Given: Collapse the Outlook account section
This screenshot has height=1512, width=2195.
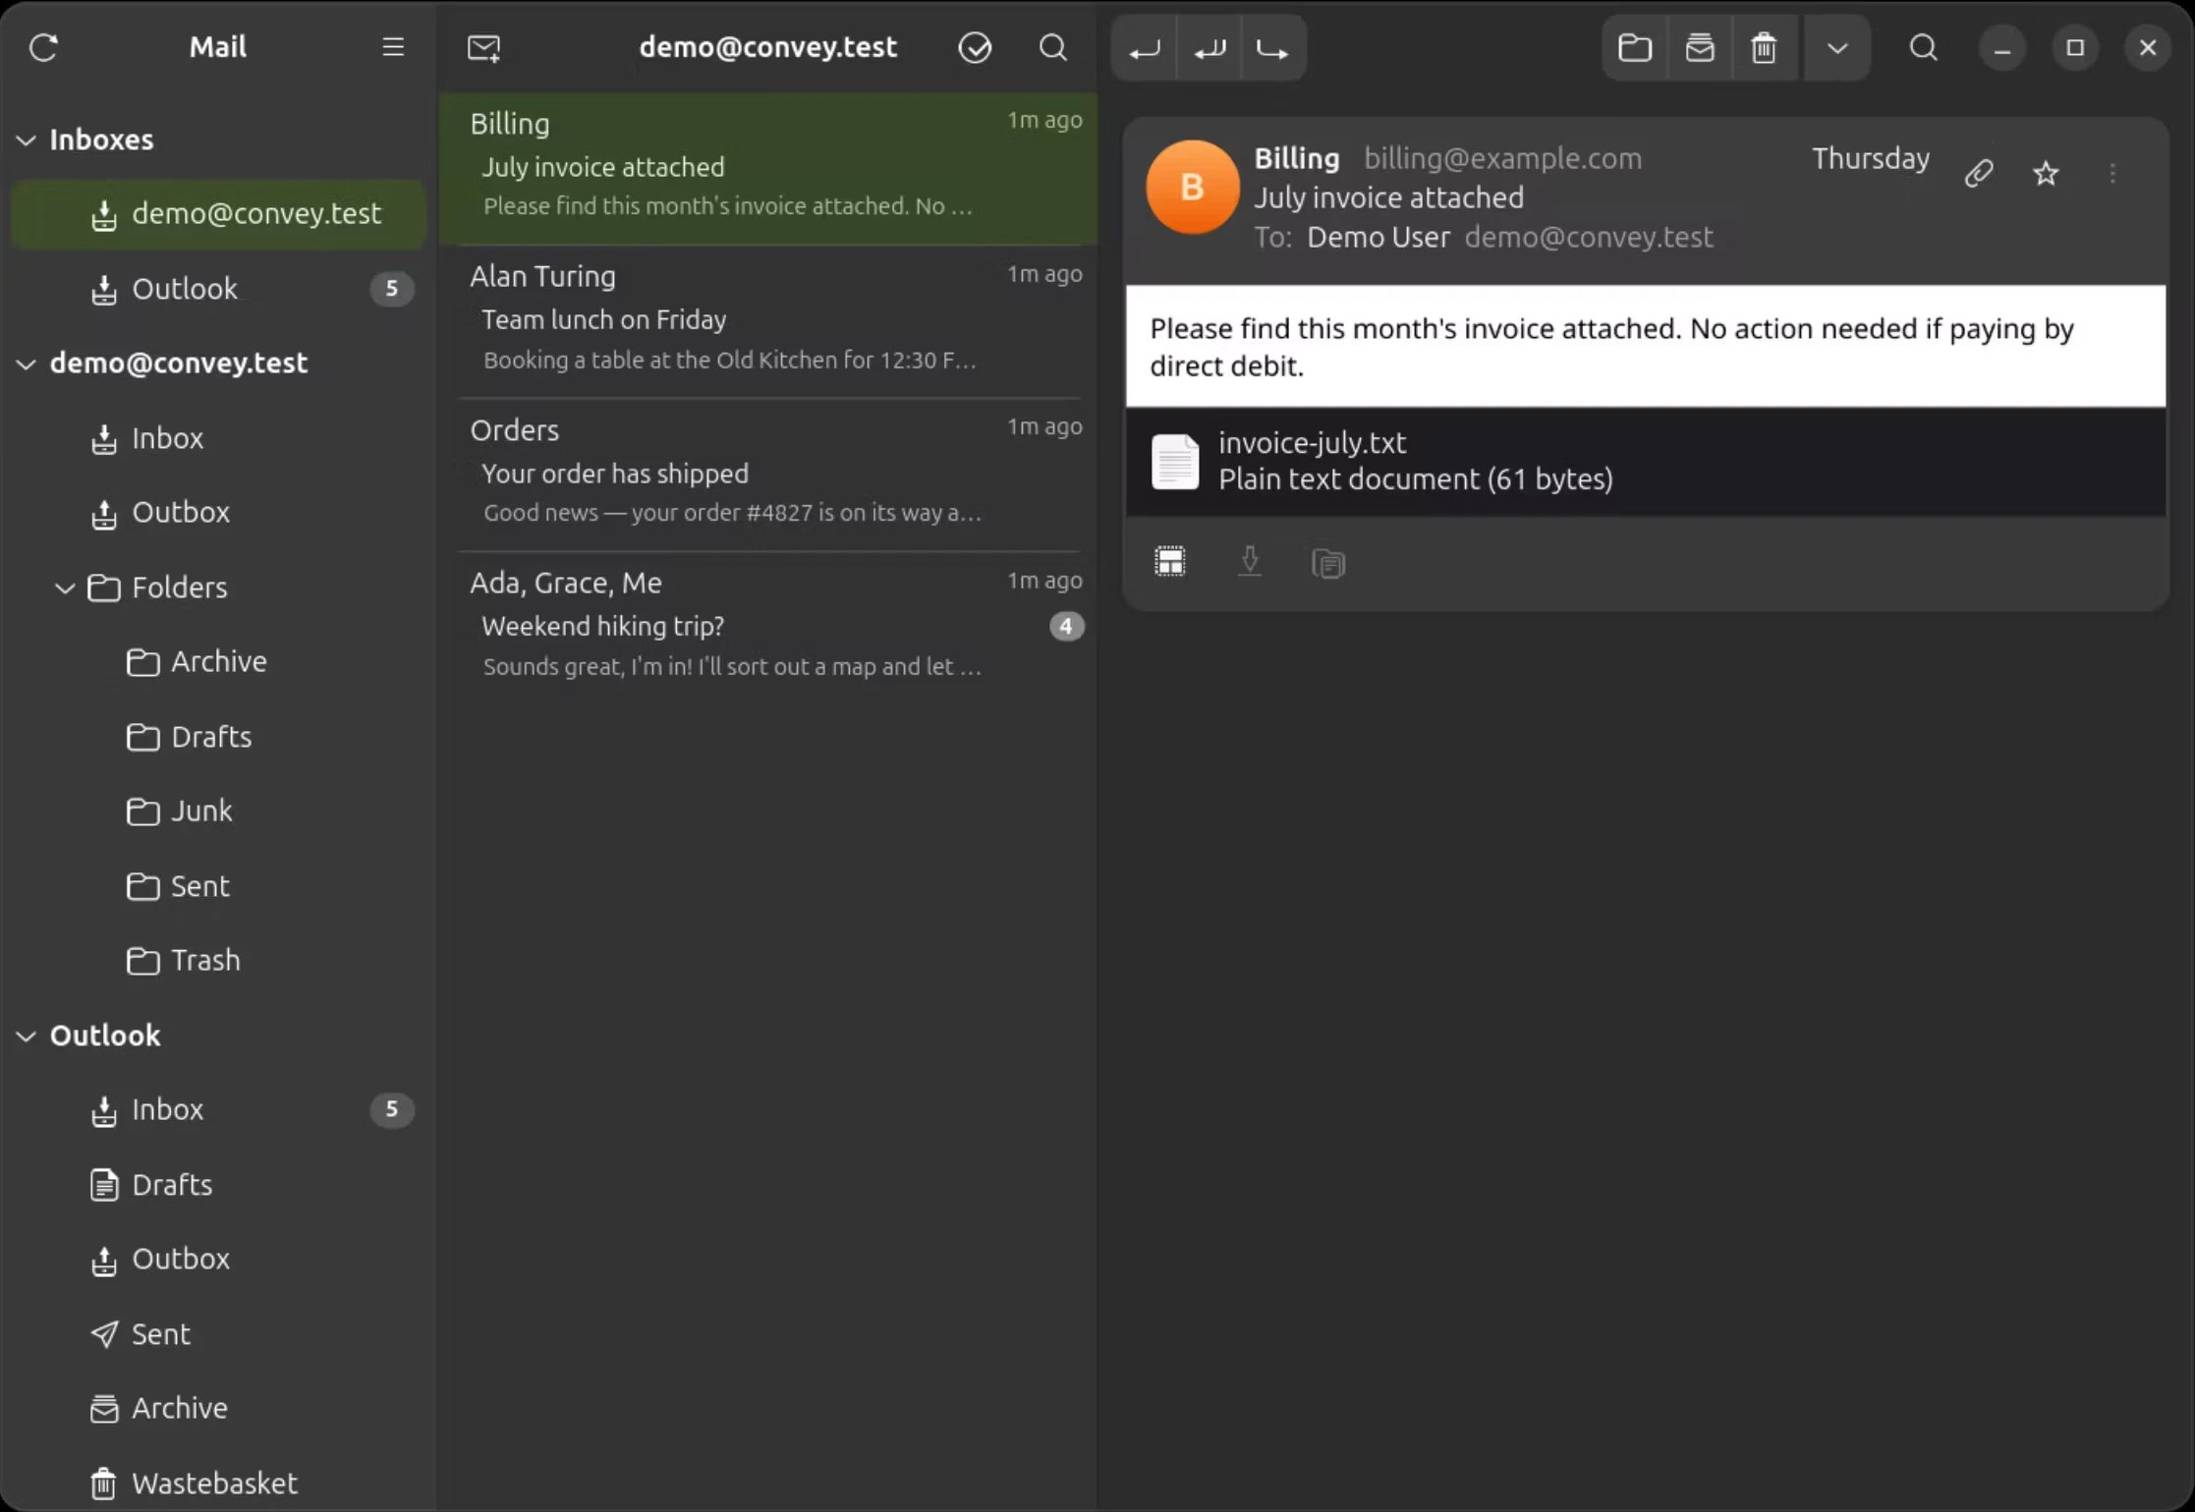Looking at the screenshot, I should pos(27,1036).
